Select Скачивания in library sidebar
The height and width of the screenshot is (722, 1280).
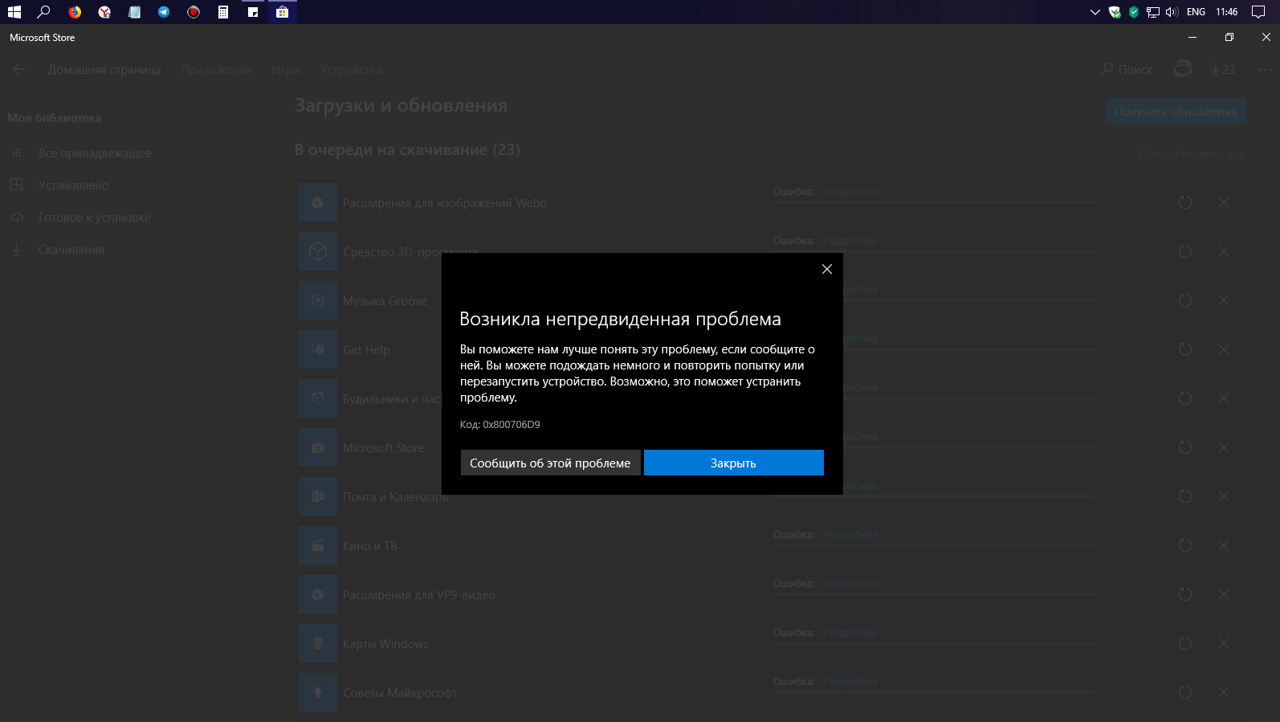pos(71,249)
